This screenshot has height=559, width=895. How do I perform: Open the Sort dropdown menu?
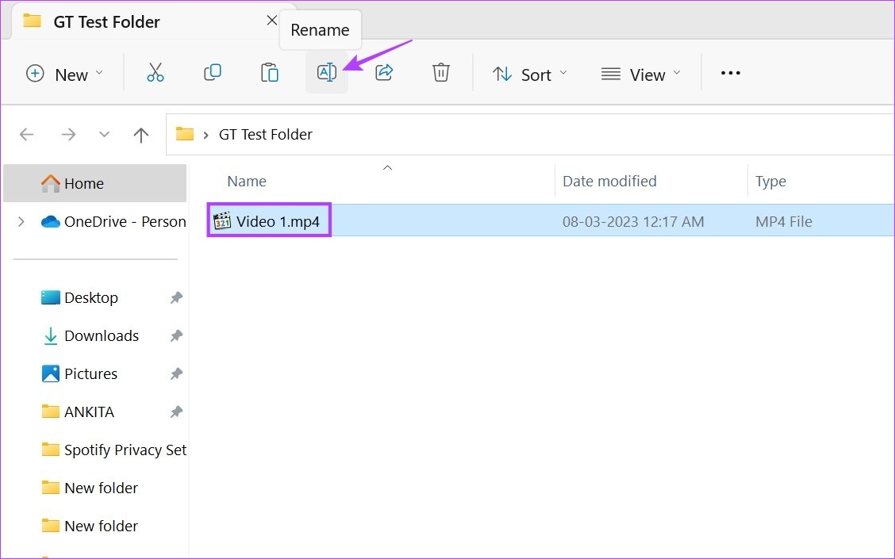tap(530, 75)
